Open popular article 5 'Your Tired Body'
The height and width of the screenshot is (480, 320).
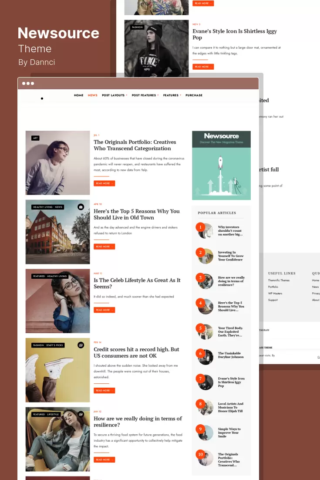[230, 331]
